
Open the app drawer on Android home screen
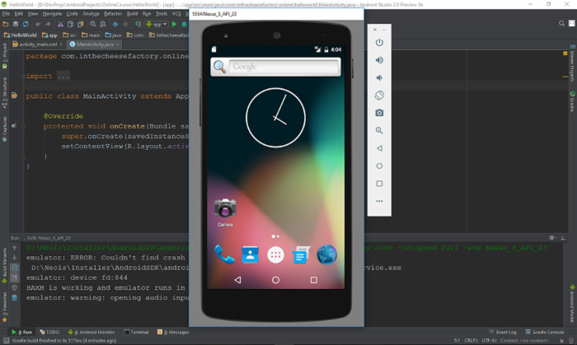[275, 255]
